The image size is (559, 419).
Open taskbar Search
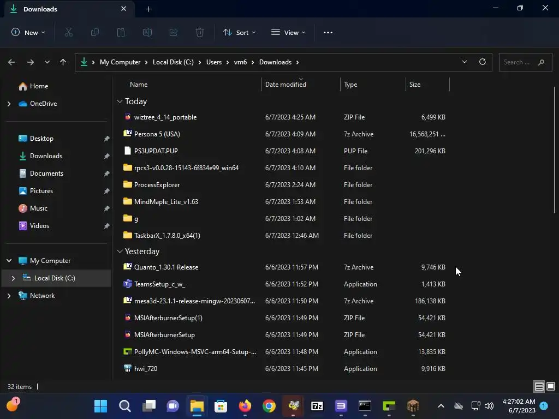pyautogui.click(x=125, y=406)
